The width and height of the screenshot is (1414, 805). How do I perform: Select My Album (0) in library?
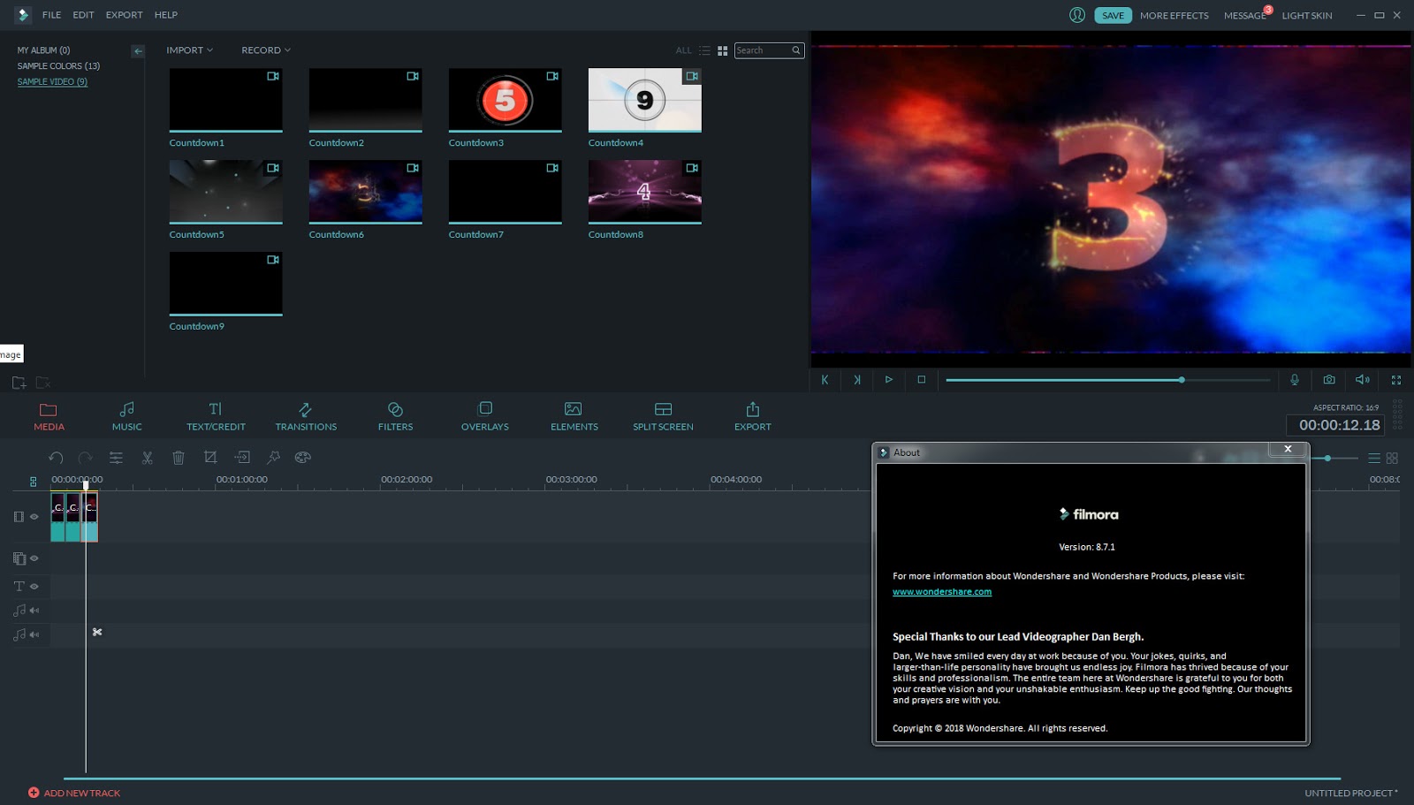click(43, 50)
